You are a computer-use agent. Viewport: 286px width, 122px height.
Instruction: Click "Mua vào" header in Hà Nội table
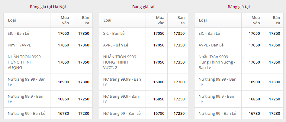[65, 20]
